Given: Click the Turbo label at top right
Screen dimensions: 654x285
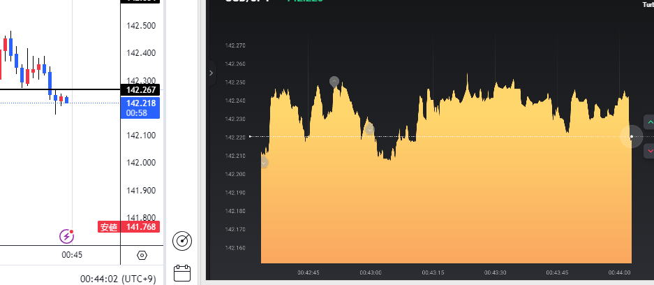Looking at the screenshot, I should pyautogui.click(x=647, y=5).
